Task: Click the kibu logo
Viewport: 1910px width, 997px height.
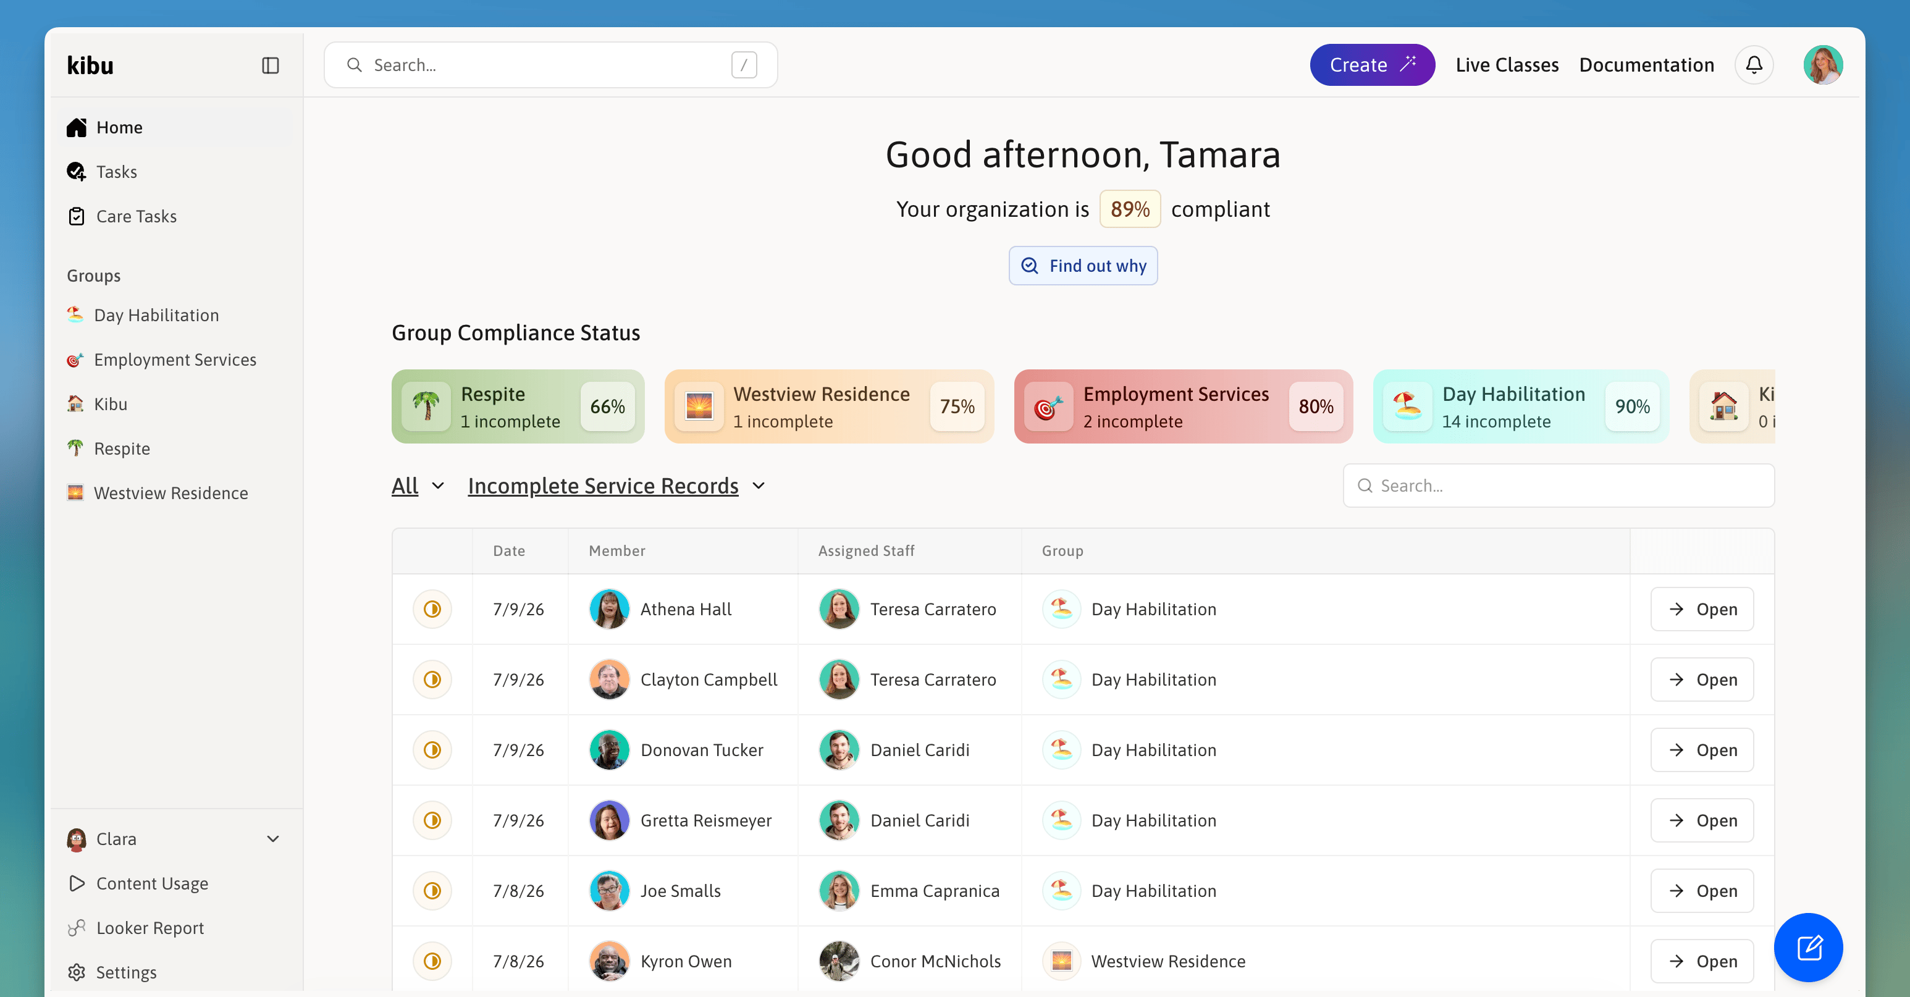Action: [90, 65]
